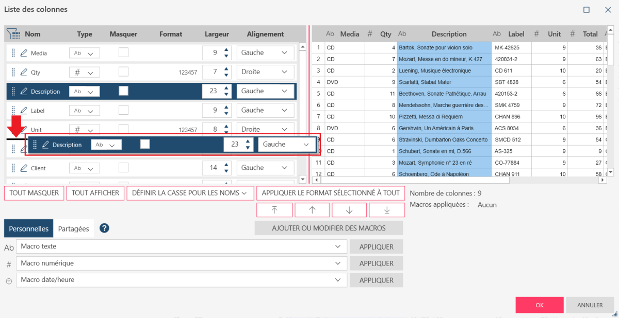Move selected column down one position
This screenshot has width=619, height=318.
point(349,210)
